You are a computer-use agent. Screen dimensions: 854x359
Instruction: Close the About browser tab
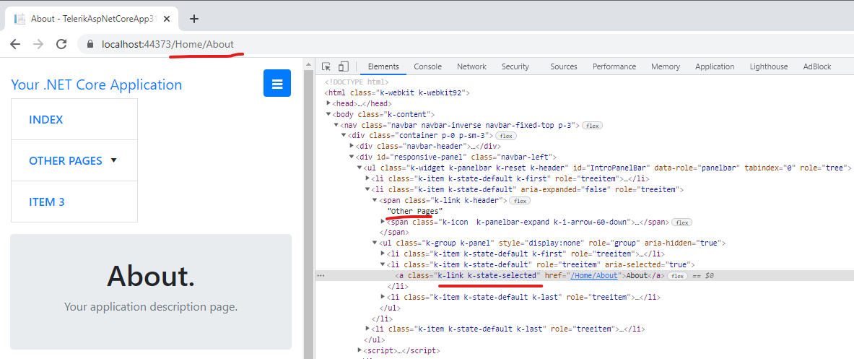pyautogui.click(x=167, y=19)
